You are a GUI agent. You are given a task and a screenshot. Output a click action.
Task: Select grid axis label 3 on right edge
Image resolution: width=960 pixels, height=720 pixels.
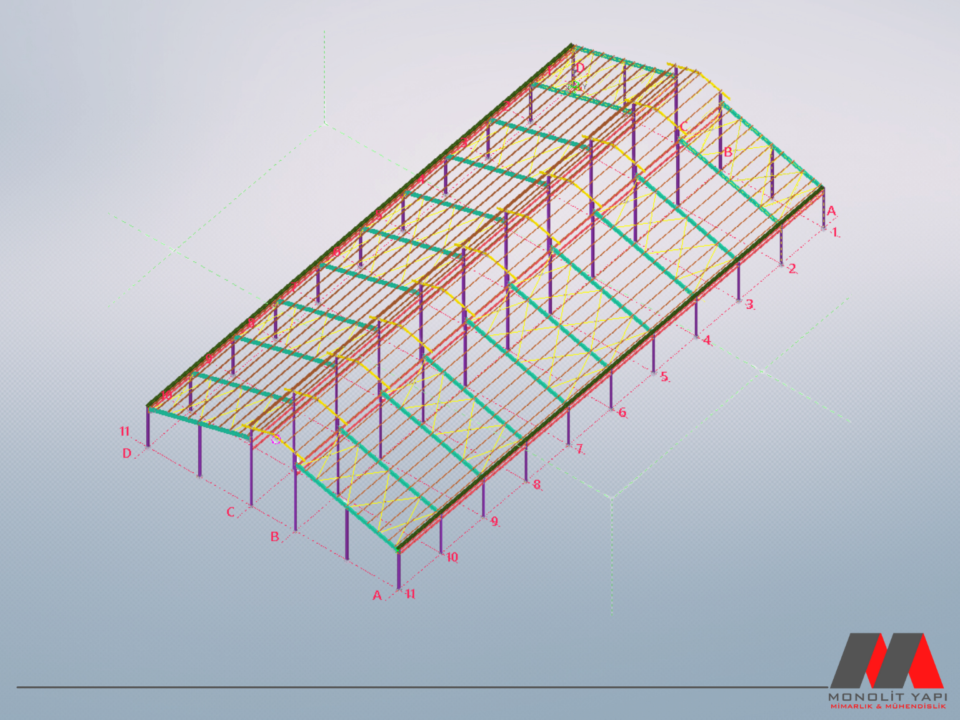[749, 304]
